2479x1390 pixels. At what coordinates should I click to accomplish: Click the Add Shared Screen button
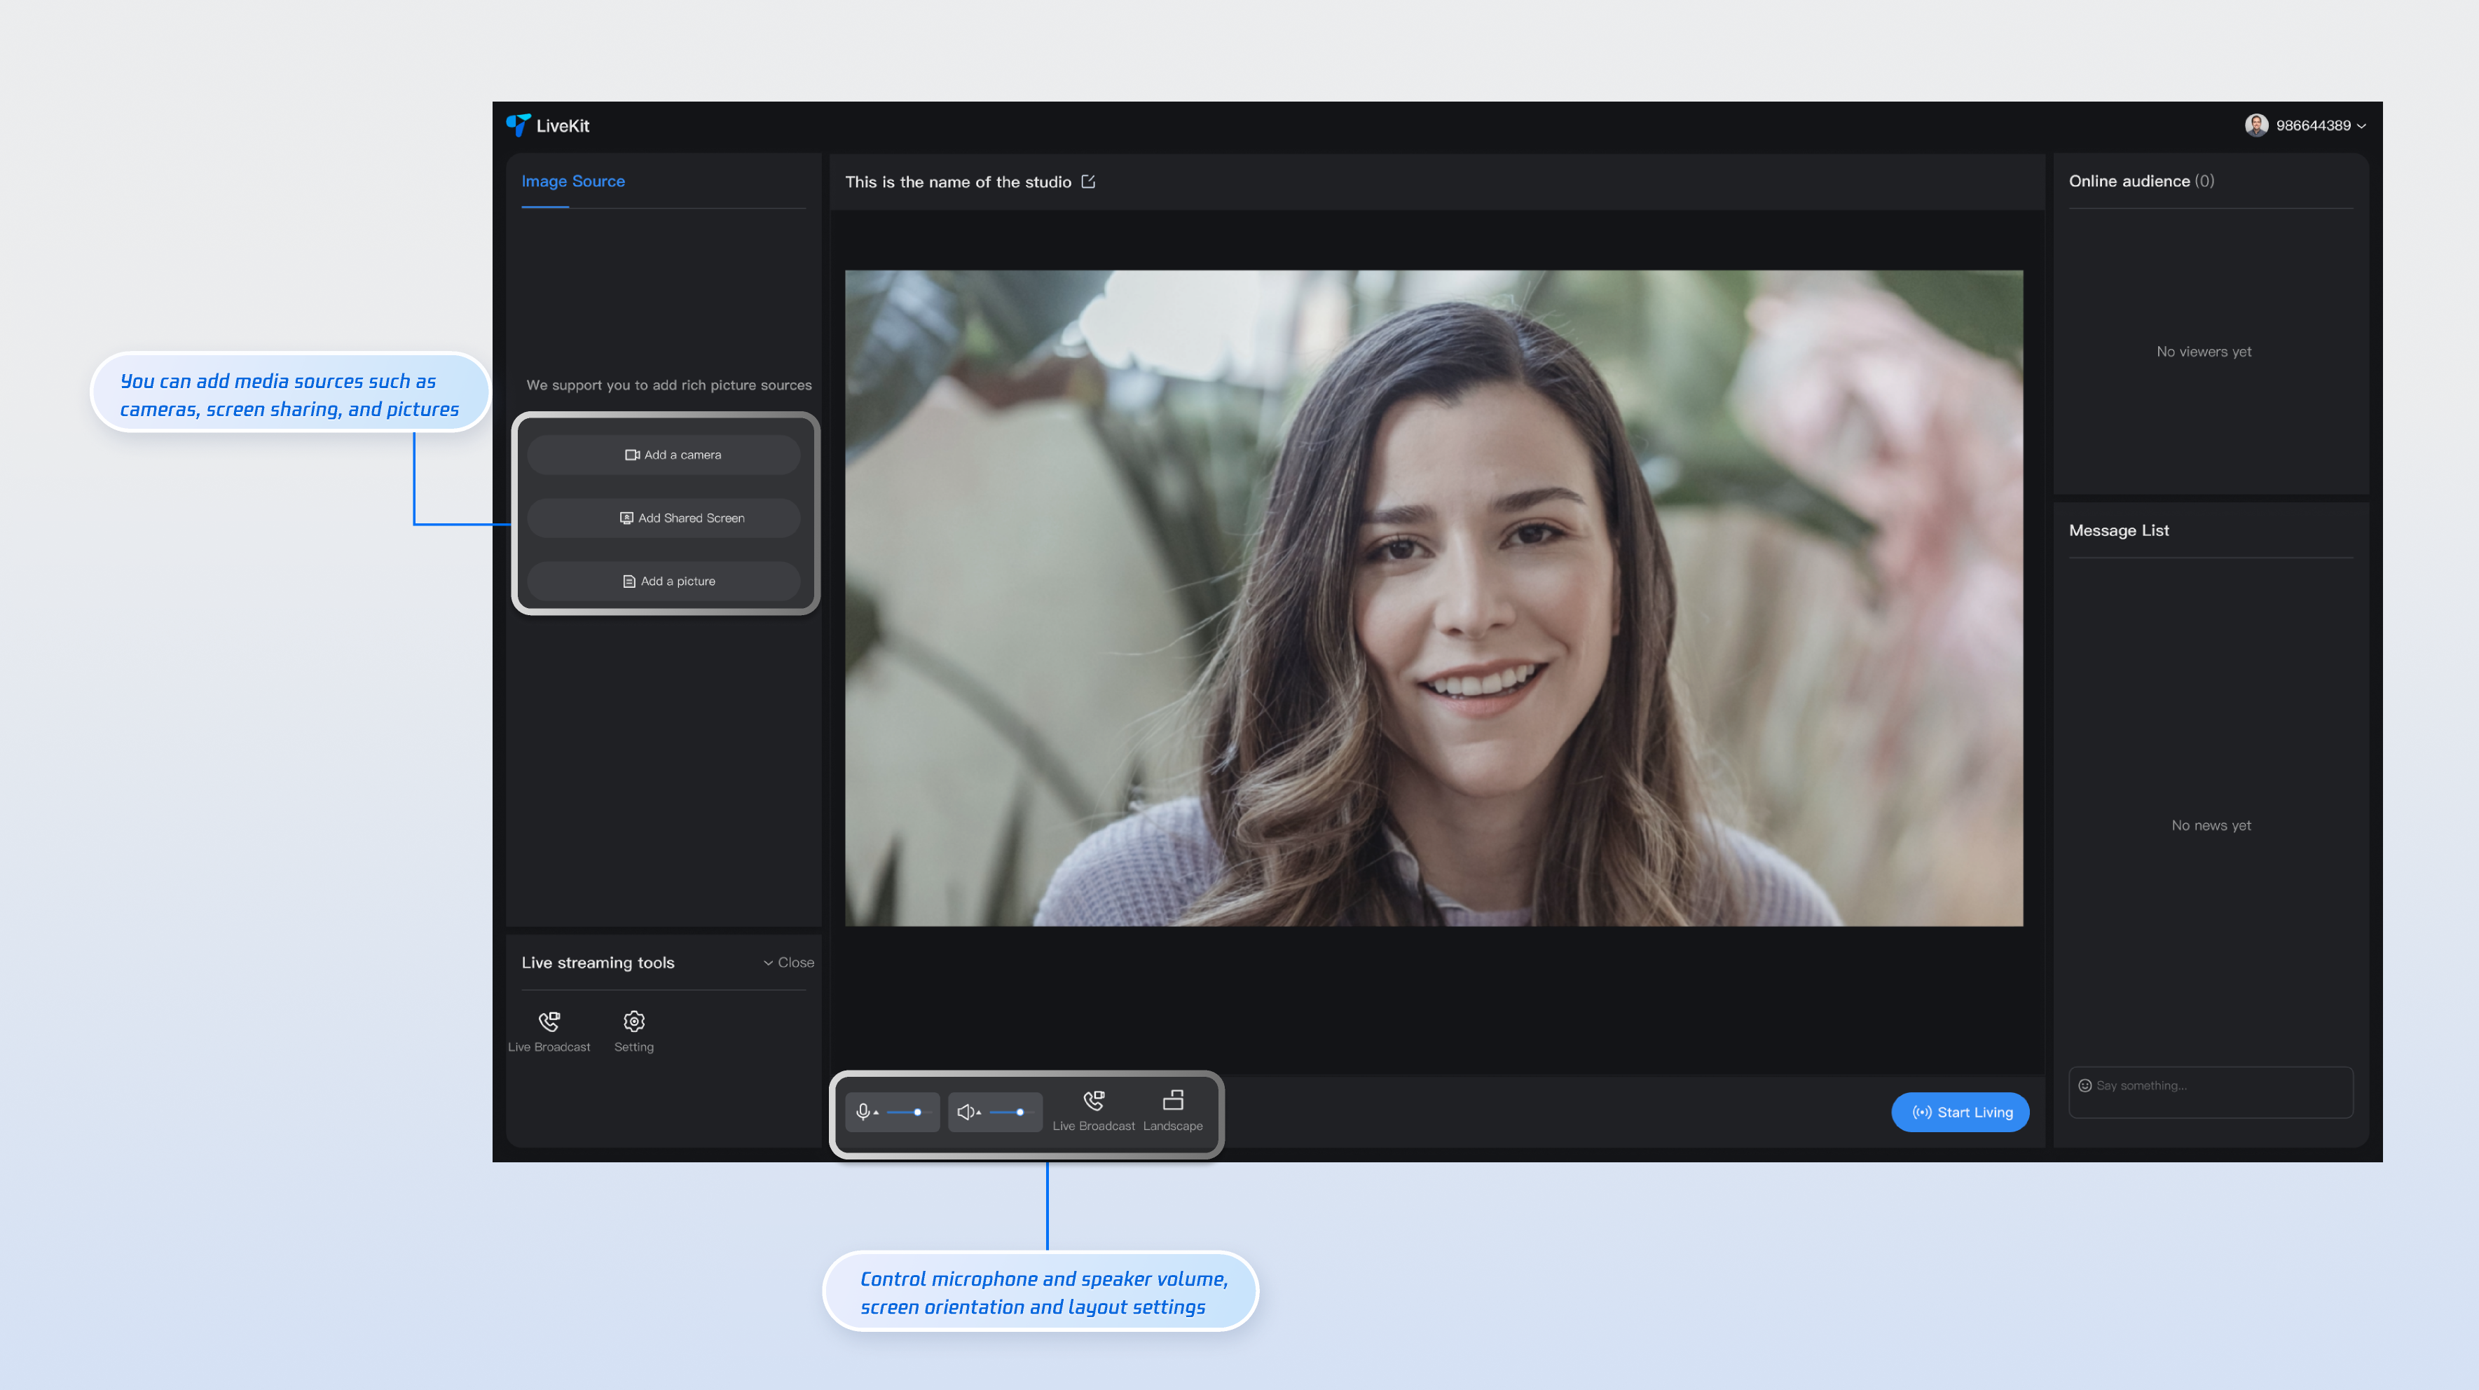663,518
